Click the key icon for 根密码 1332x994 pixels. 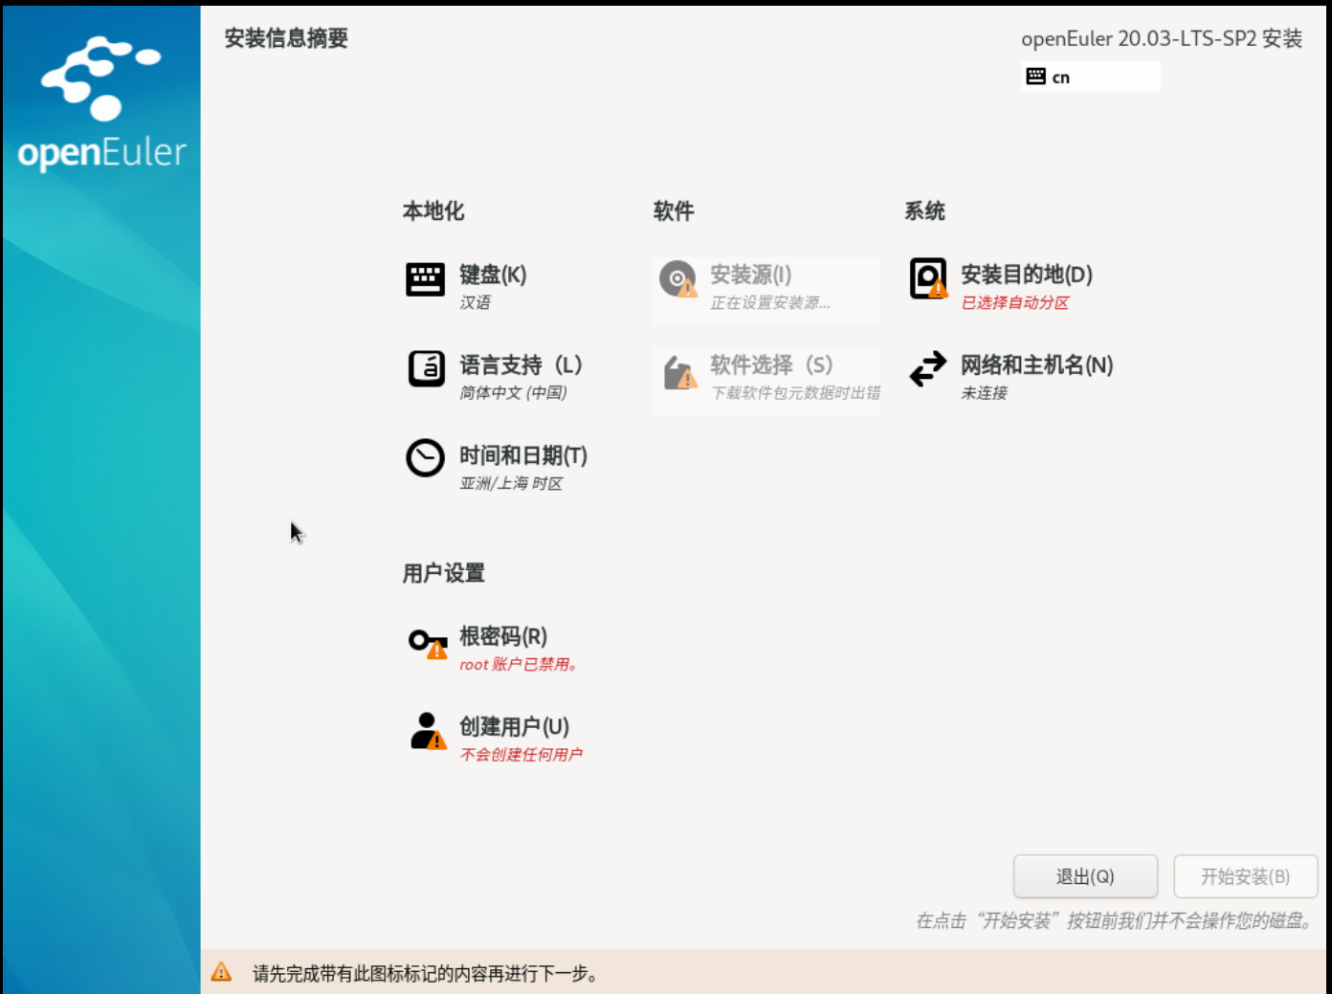point(428,643)
